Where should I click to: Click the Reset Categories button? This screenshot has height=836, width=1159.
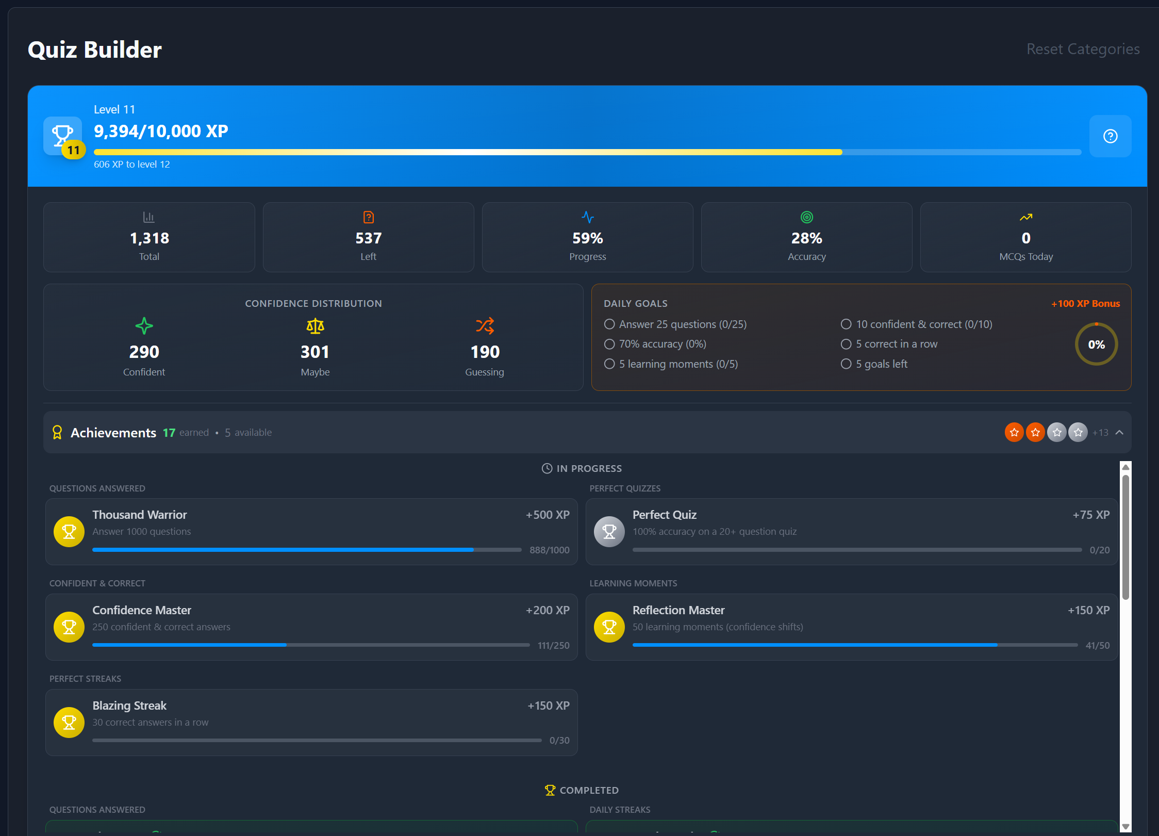pos(1083,49)
